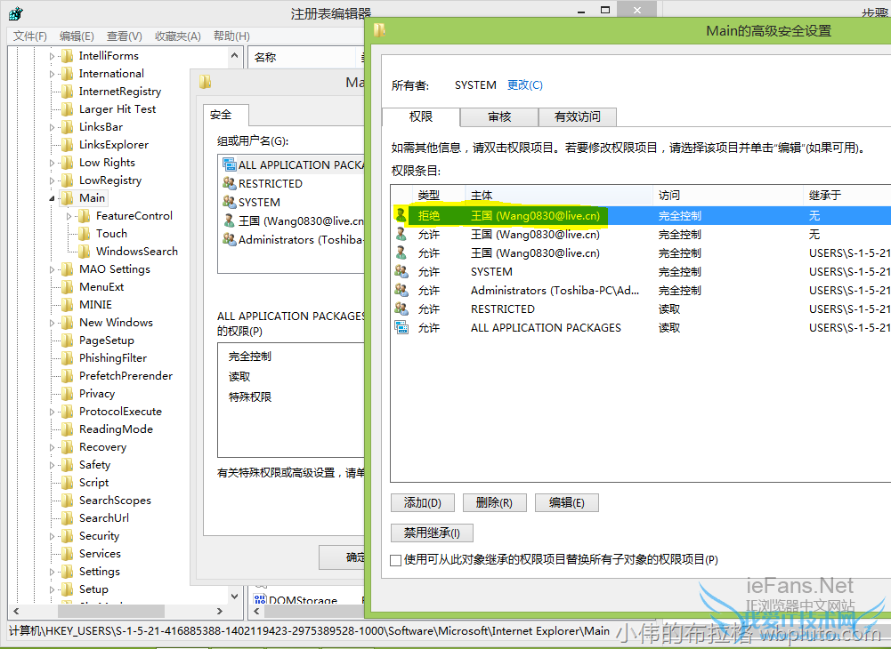Click the folder icon next to Recovery
The image size is (891, 649).
[67, 447]
